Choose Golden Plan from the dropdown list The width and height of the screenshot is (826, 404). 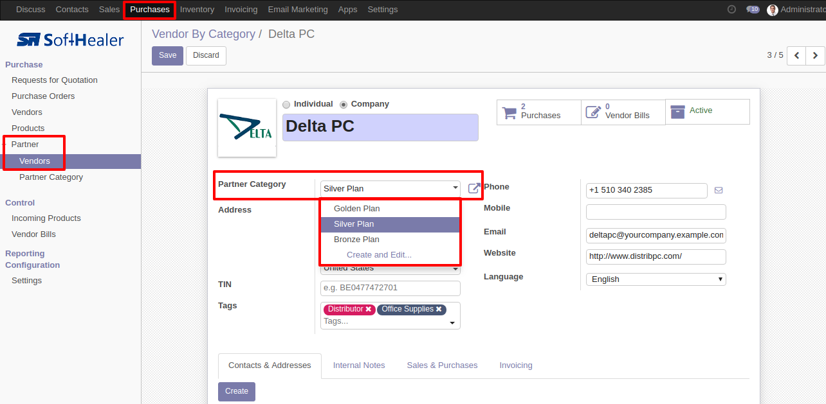(x=390, y=209)
